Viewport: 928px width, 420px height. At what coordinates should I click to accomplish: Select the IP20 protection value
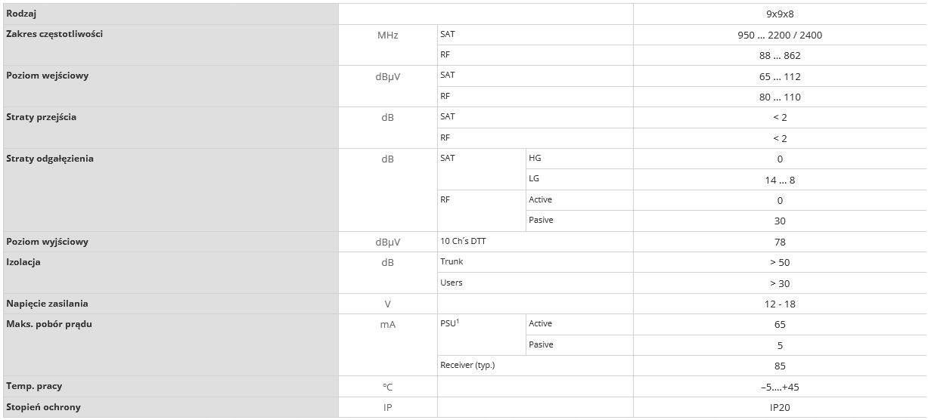click(780, 407)
